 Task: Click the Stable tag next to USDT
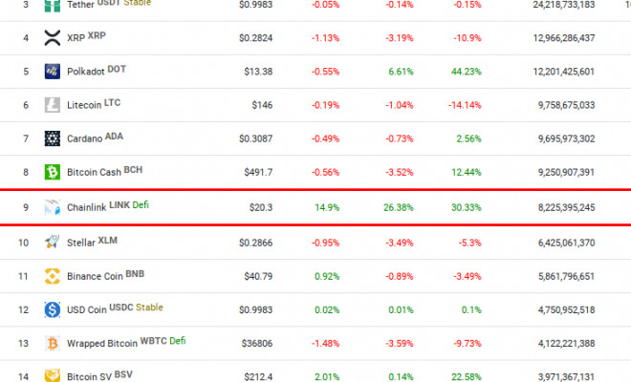(138, 3)
